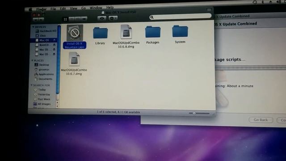Switch Finder to column view
286x161 pixels.
pyautogui.click(x=78, y=19)
